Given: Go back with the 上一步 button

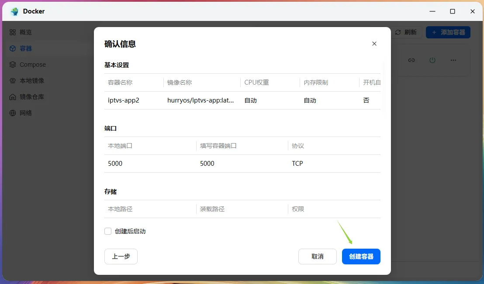Looking at the screenshot, I should pos(121,257).
